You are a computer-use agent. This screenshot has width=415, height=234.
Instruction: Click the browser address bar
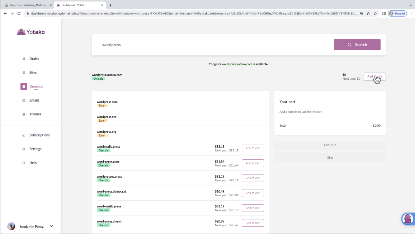click(x=194, y=14)
